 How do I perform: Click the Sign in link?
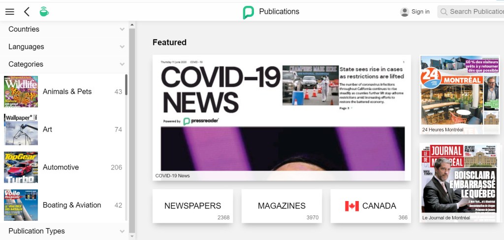[x=420, y=12]
